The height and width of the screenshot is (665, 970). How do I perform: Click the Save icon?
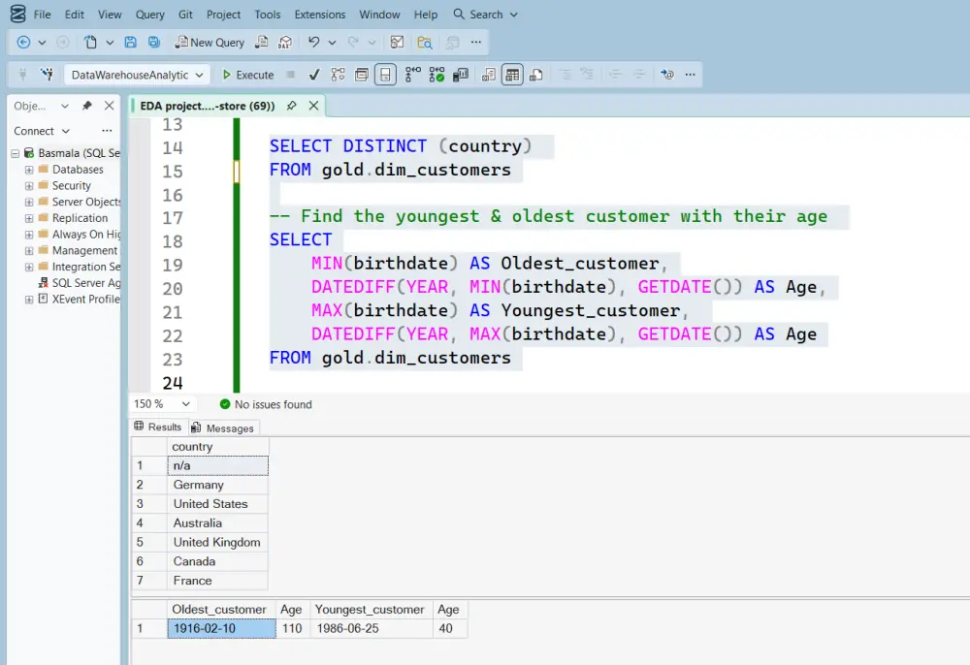[131, 42]
